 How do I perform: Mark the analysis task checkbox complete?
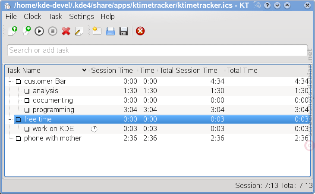coord(27,91)
